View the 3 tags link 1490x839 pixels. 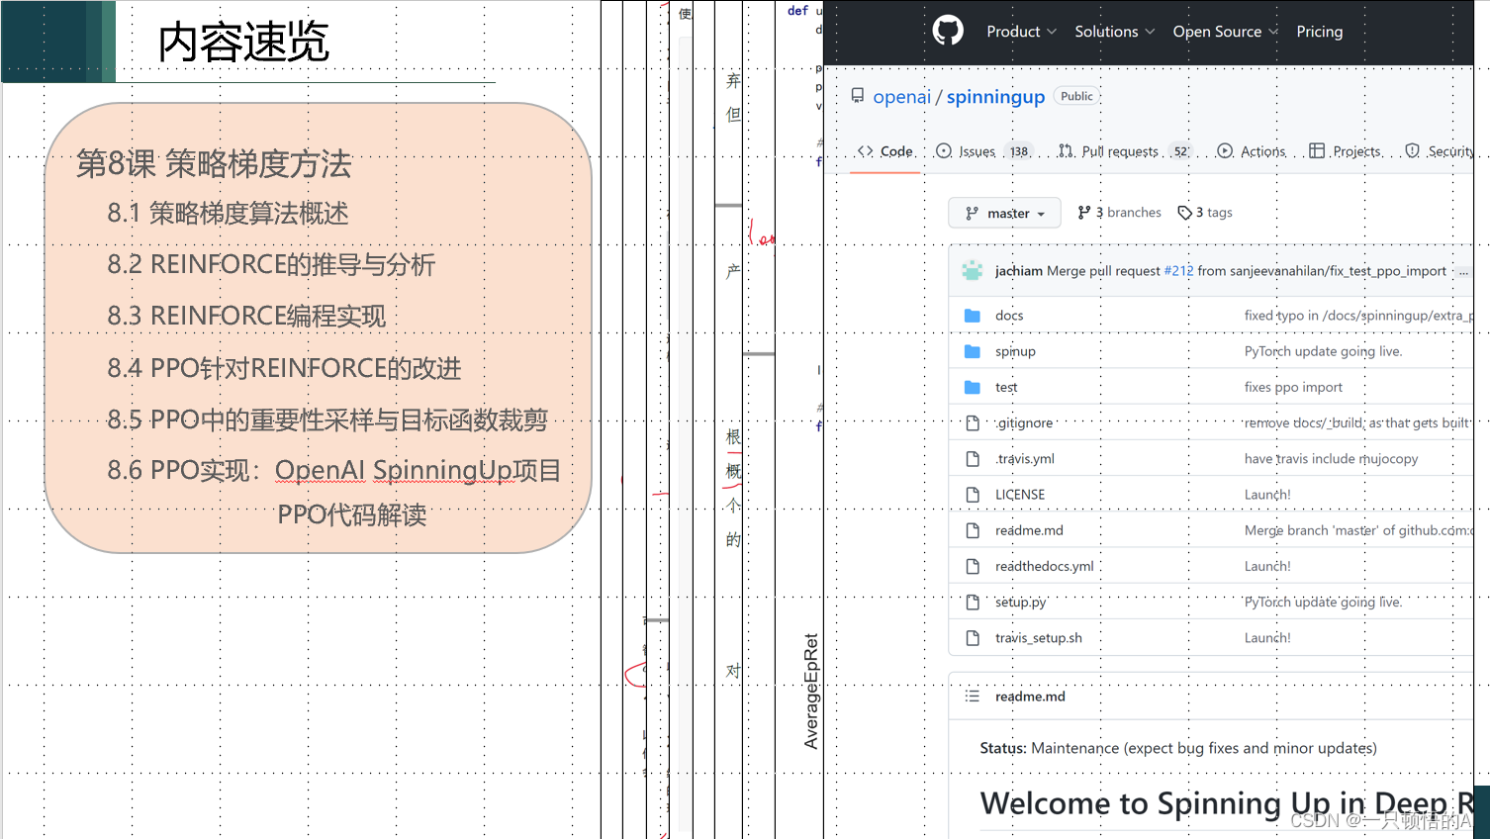[x=1205, y=213]
